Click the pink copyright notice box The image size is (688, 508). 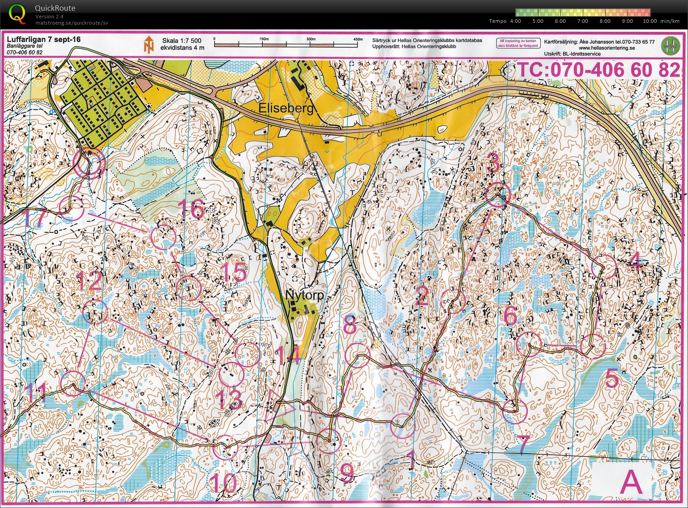pyautogui.click(x=517, y=43)
